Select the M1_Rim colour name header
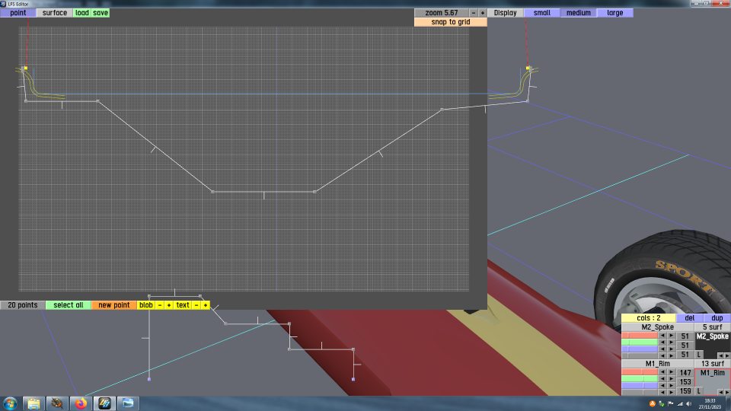 657,364
